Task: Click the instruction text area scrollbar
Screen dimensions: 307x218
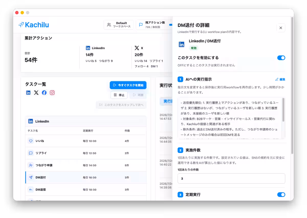Action: 283,110
